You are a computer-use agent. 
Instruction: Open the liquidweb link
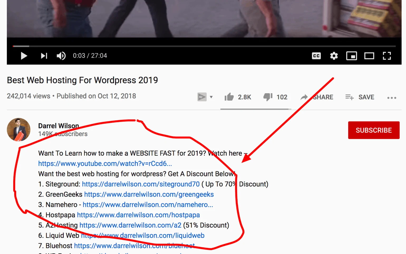coord(143,236)
